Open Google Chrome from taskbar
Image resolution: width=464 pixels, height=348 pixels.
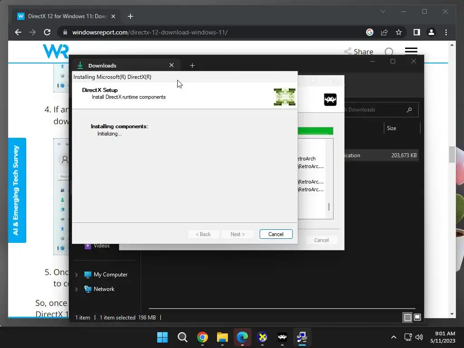point(203,337)
